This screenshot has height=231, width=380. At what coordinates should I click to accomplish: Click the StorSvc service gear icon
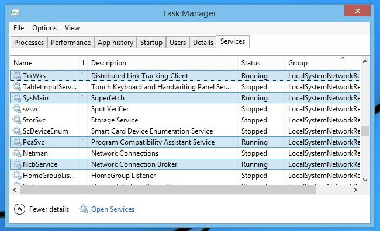(x=17, y=120)
